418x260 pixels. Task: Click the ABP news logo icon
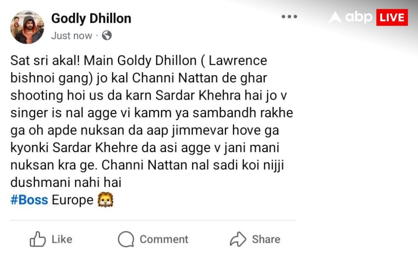click(335, 17)
